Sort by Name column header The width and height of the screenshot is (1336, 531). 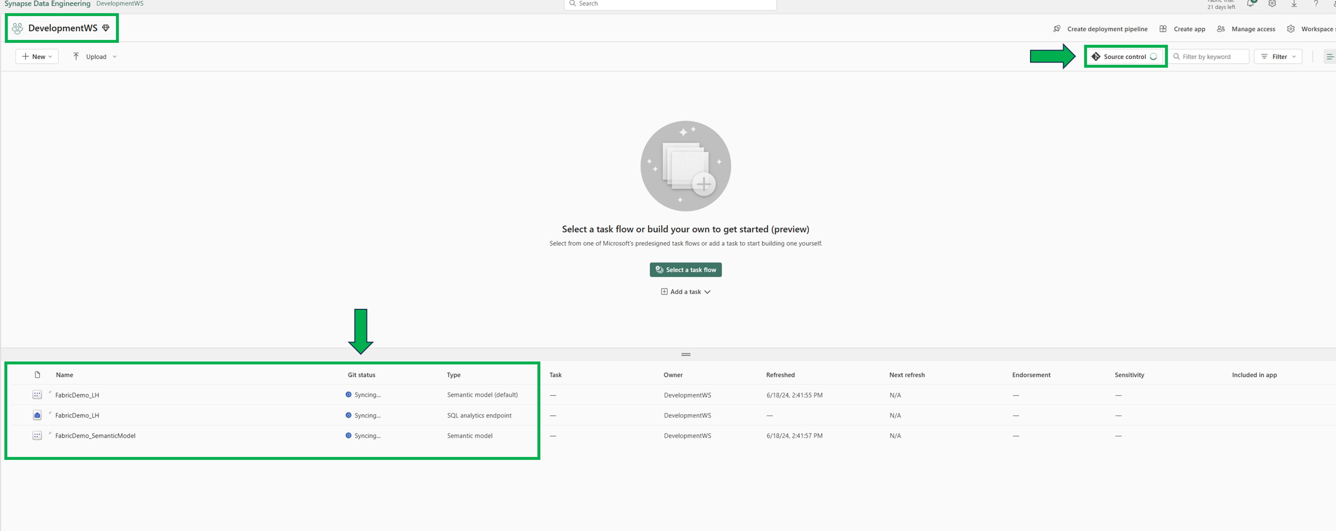(x=64, y=375)
